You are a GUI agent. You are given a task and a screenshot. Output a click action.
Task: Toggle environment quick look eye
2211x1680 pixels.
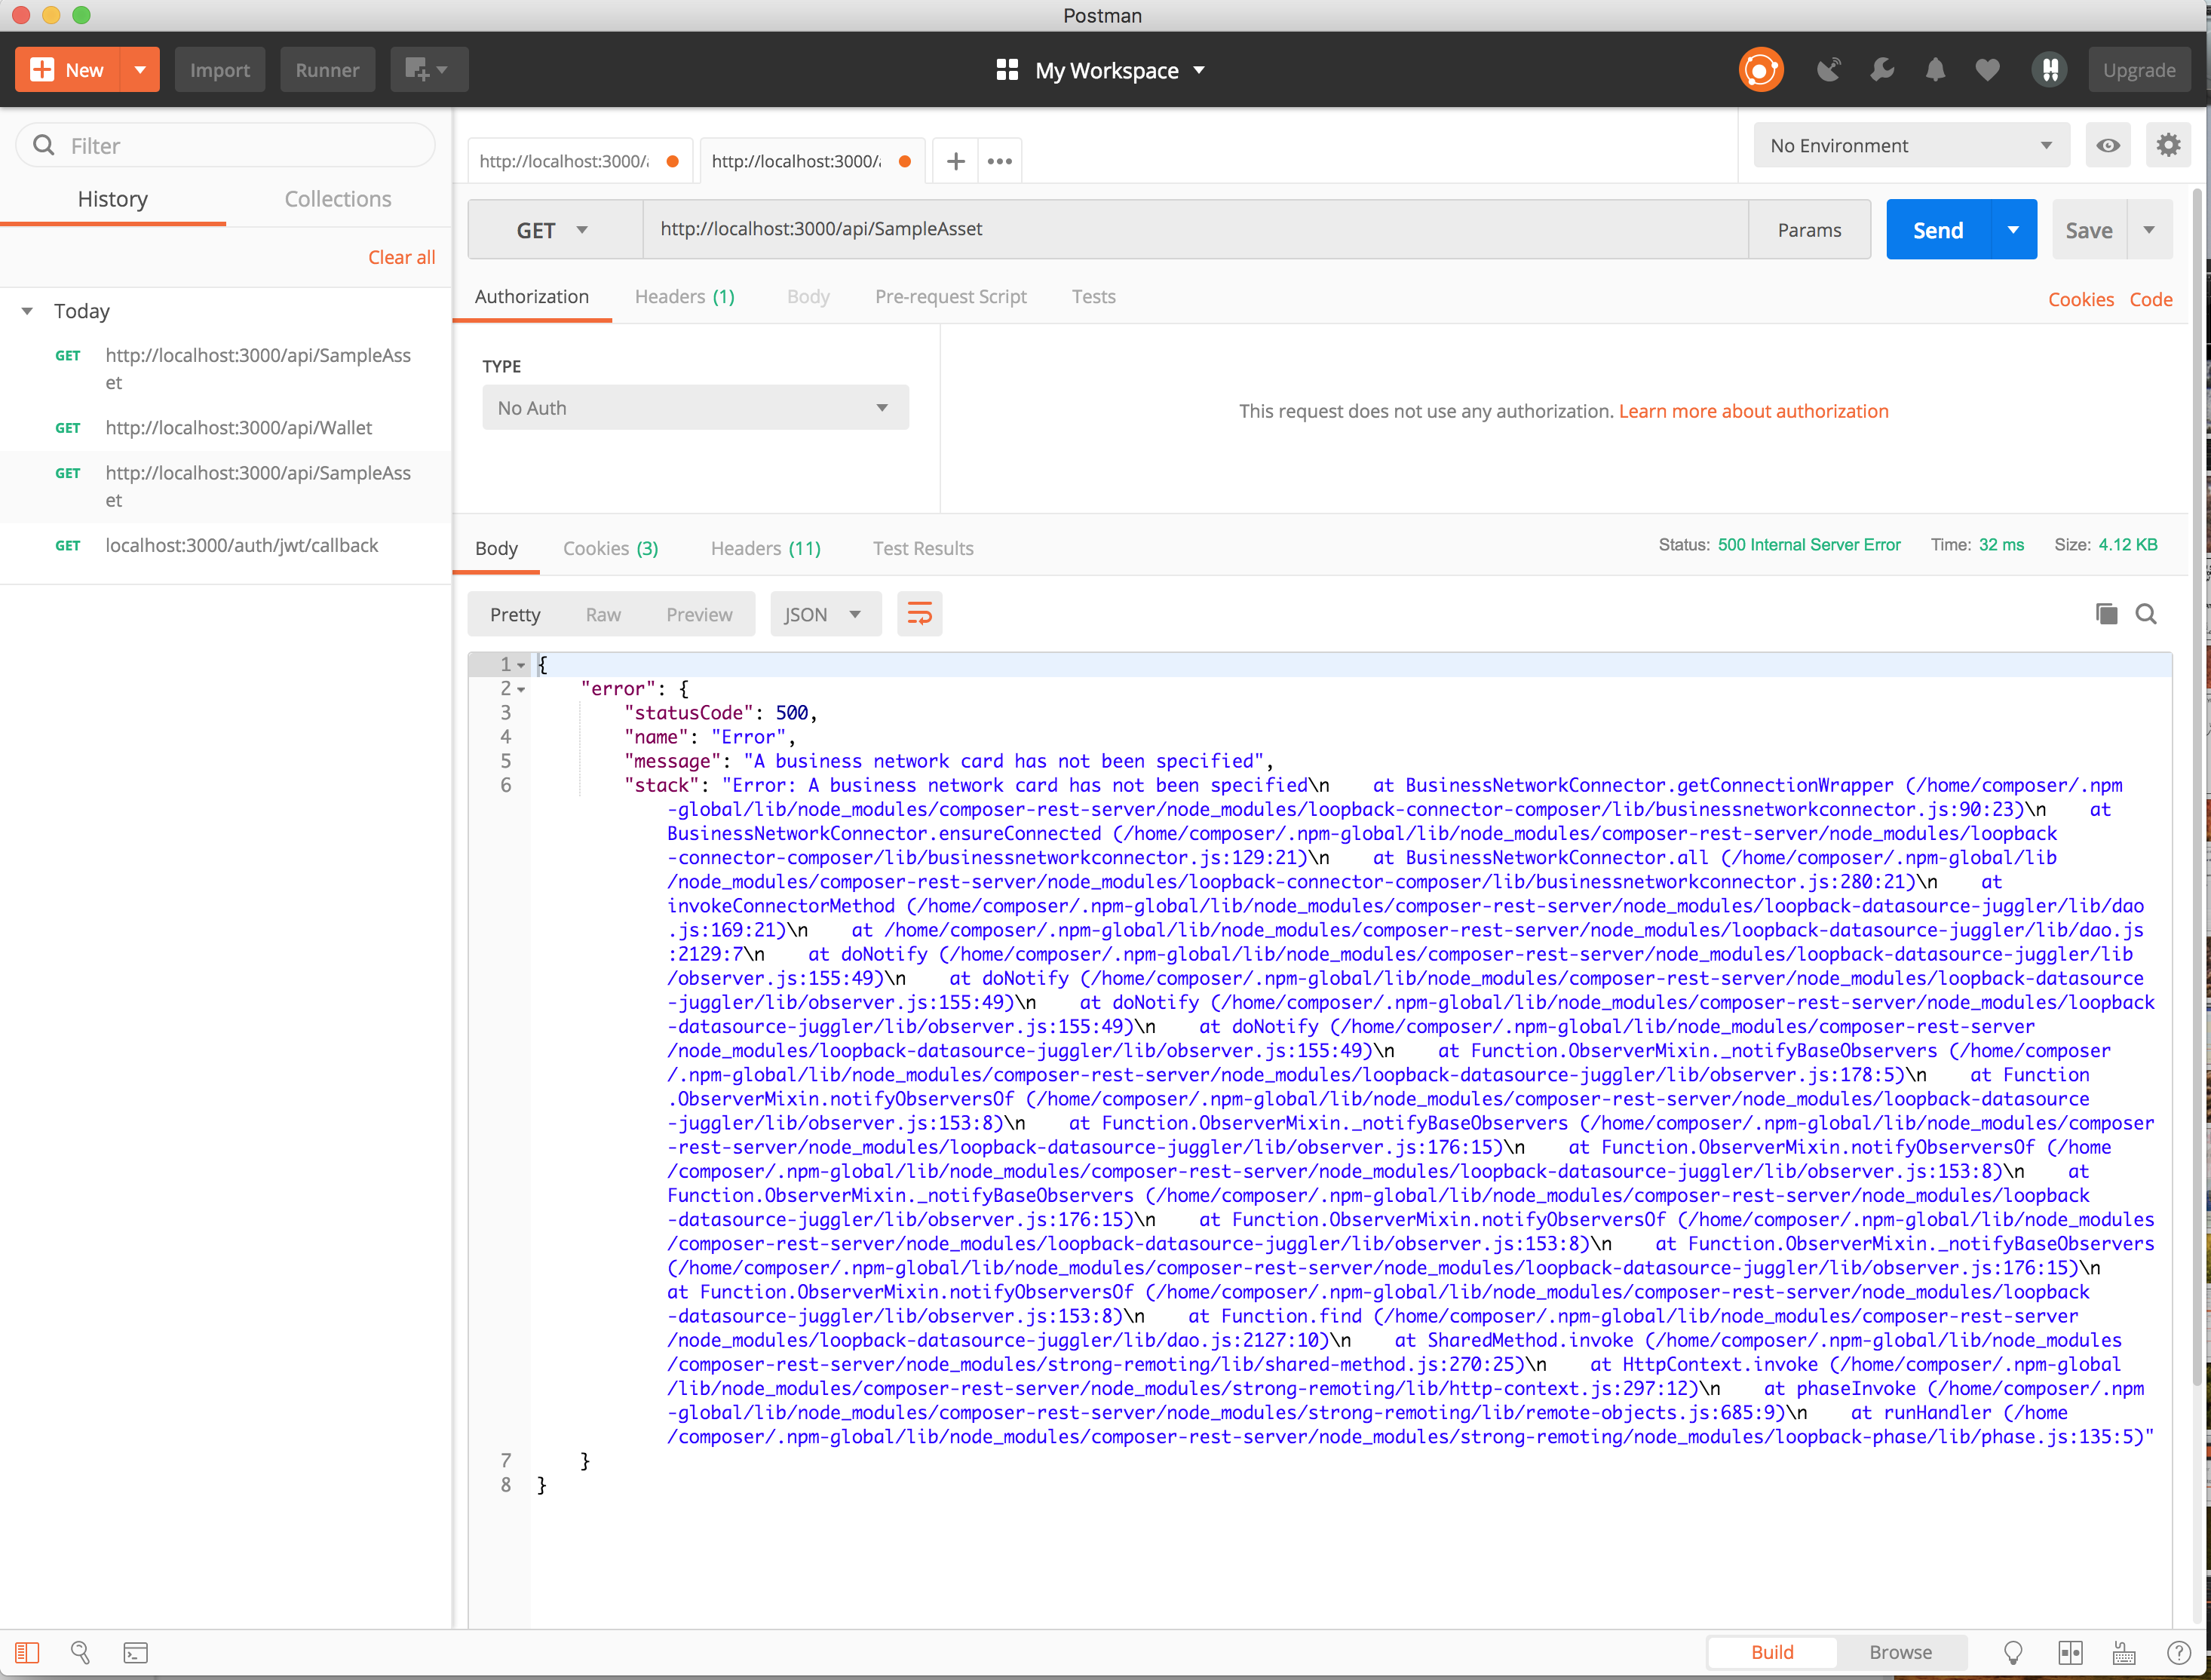point(2108,146)
